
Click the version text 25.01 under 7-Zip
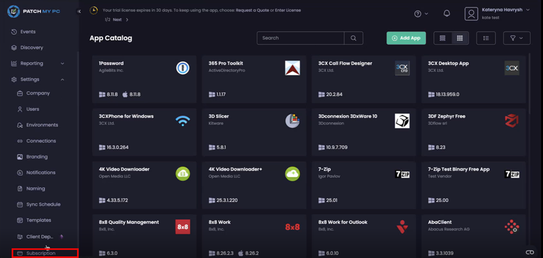[x=331, y=200]
